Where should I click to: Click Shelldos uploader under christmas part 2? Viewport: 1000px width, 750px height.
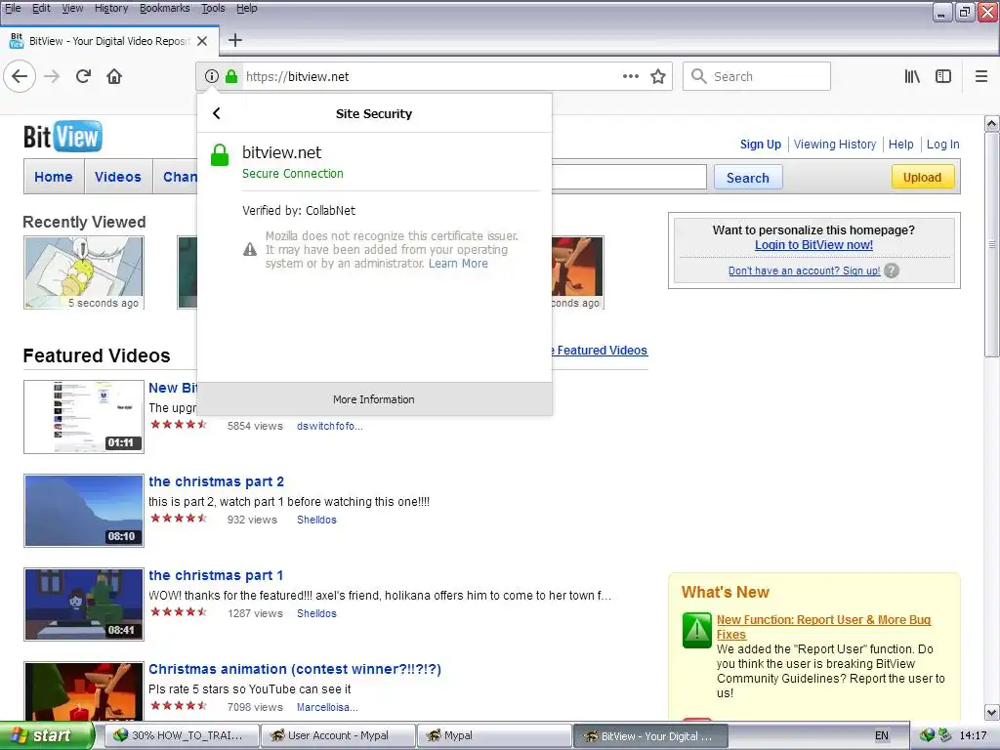pos(316,520)
